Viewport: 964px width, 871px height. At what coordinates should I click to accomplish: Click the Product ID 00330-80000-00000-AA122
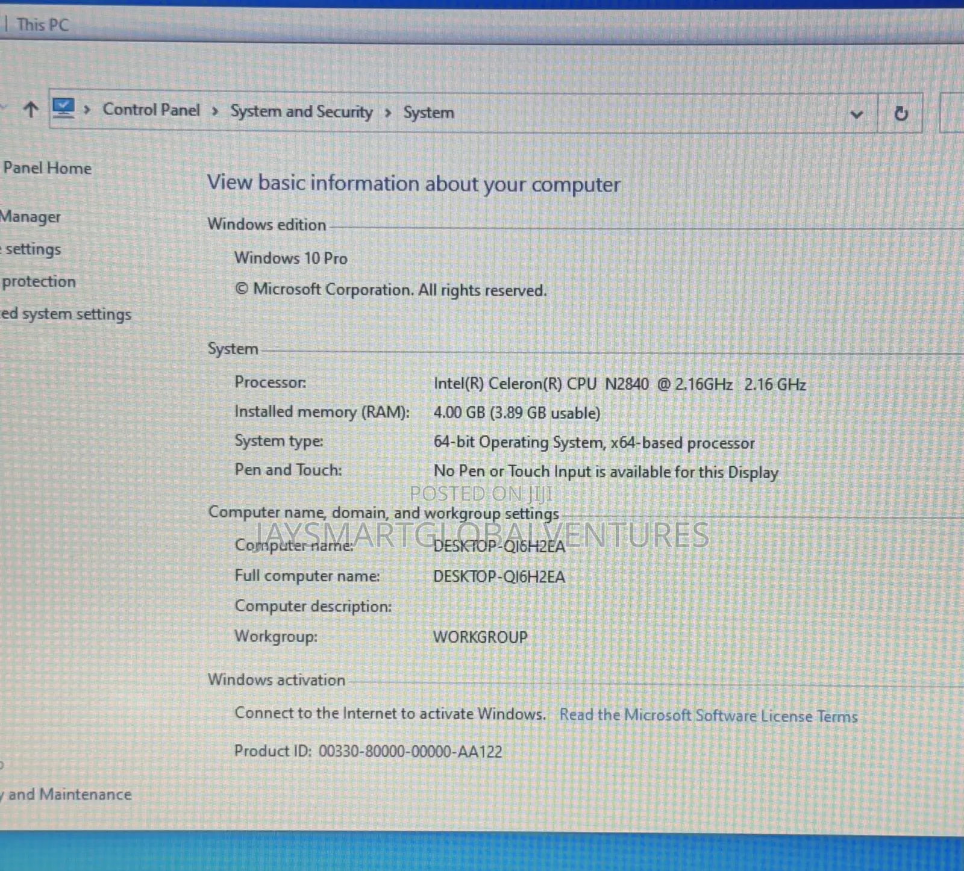tap(368, 751)
